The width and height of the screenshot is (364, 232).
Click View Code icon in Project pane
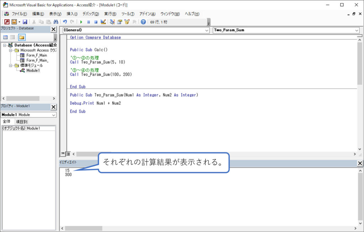point(5,37)
